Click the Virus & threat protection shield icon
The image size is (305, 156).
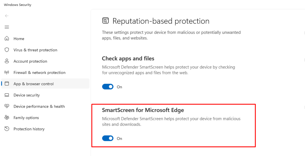(x=7, y=50)
